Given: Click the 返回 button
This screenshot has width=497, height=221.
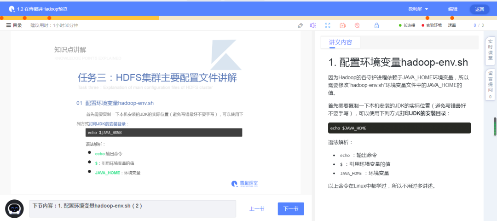Looking at the screenshot, I should point(480,9).
